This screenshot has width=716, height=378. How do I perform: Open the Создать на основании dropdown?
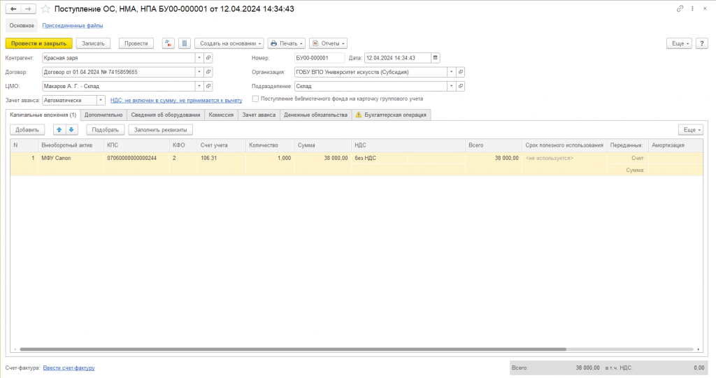229,43
